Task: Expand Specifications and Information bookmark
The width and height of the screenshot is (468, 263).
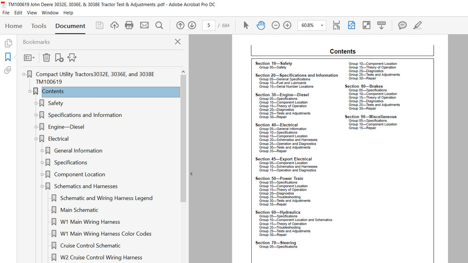Action: 36,115
